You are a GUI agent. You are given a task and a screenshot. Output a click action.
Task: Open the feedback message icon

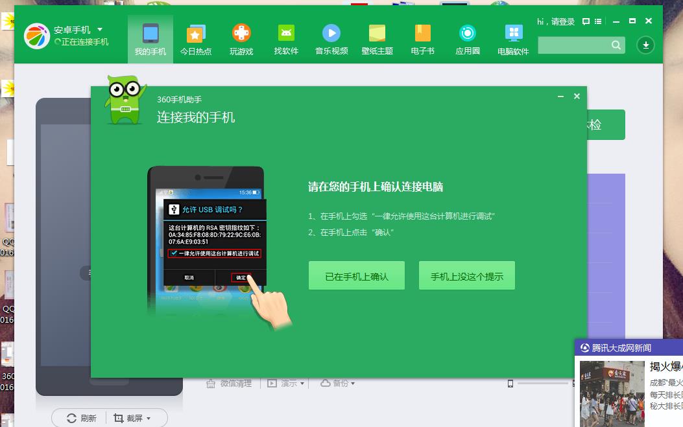point(586,21)
